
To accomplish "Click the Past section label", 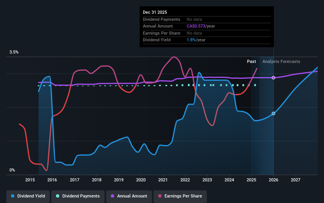I will [x=251, y=61].
